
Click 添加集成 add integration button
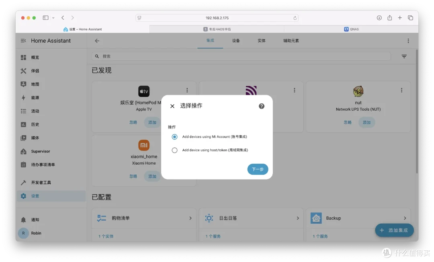(395, 230)
